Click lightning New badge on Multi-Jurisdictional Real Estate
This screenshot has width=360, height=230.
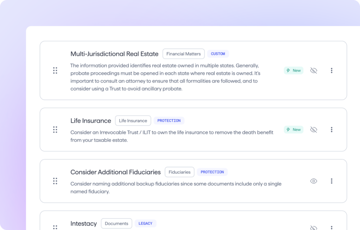coord(294,70)
